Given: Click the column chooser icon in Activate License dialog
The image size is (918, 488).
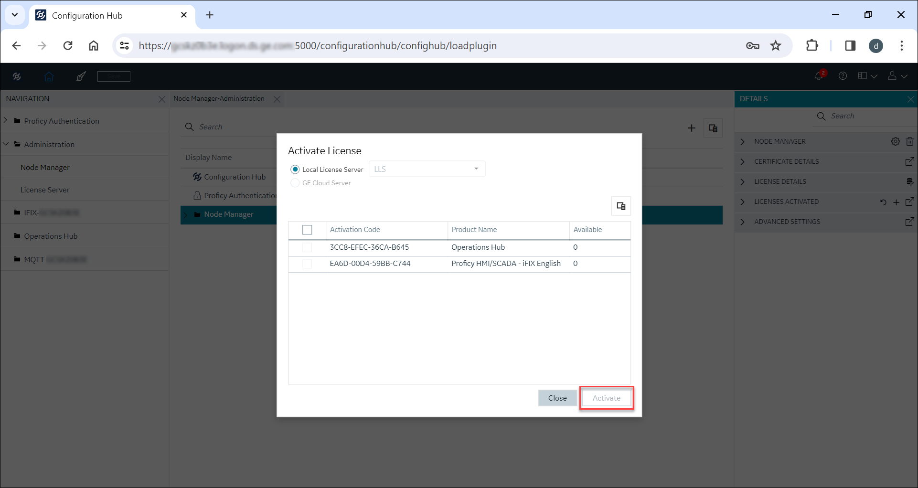Looking at the screenshot, I should point(621,206).
